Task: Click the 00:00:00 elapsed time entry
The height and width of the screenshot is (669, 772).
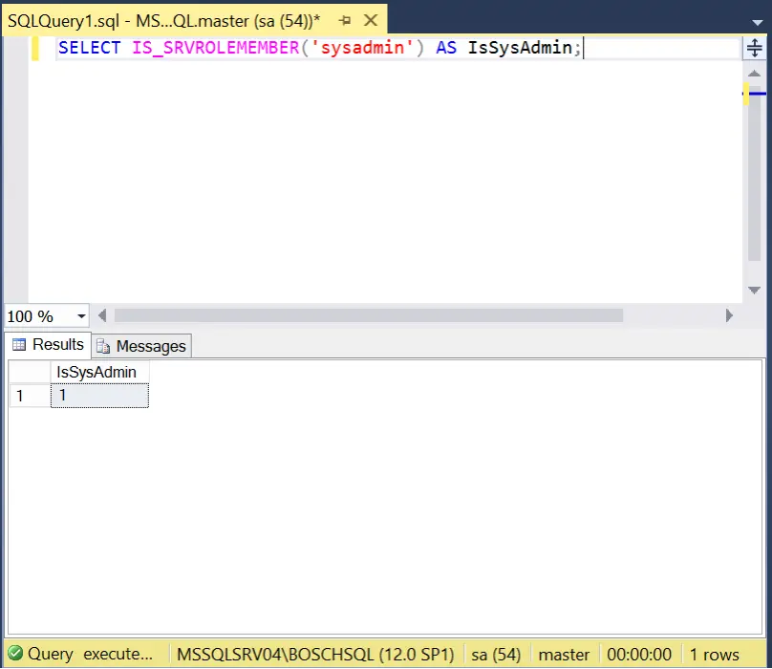Action: pos(639,655)
